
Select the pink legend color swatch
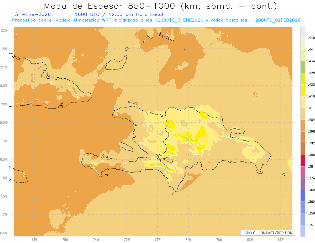click(x=303, y=172)
